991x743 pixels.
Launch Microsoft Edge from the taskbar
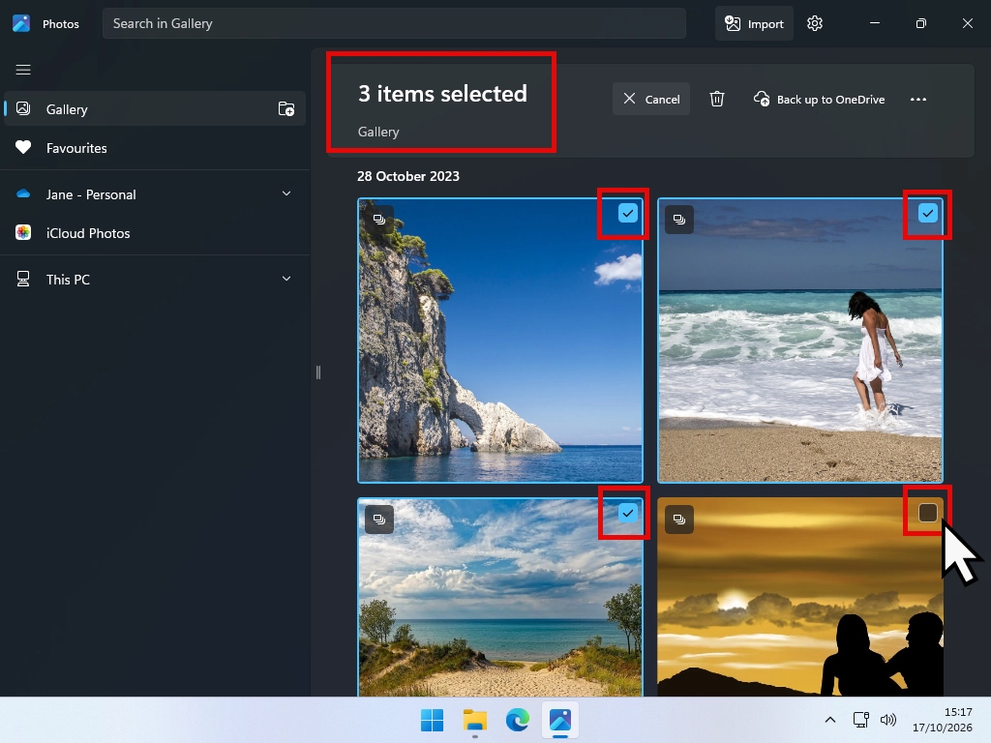(518, 720)
